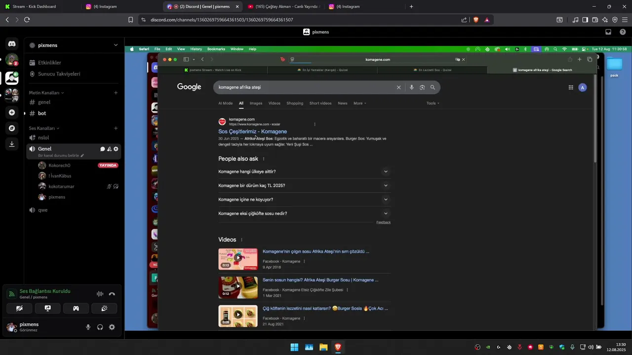Image resolution: width=632 pixels, height=355 pixels.
Task: Collapse Metin Kanalları category
Action: click(x=46, y=93)
